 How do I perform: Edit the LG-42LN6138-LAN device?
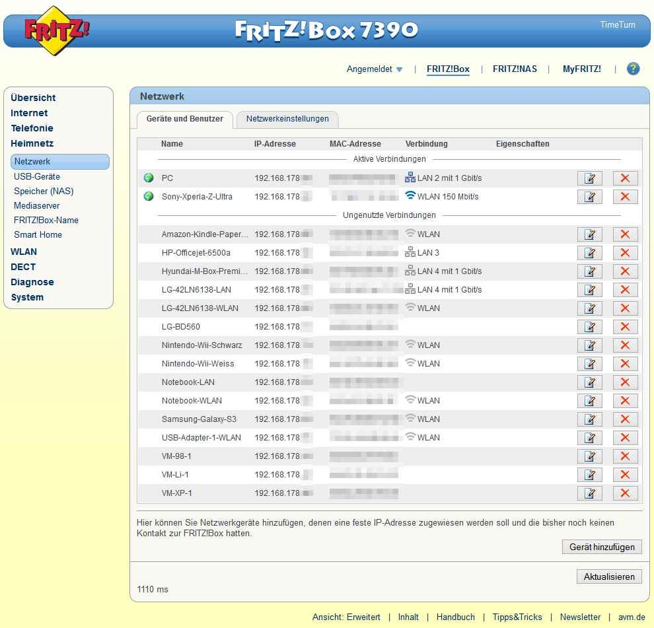pyautogui.click(x=589, y=289)
